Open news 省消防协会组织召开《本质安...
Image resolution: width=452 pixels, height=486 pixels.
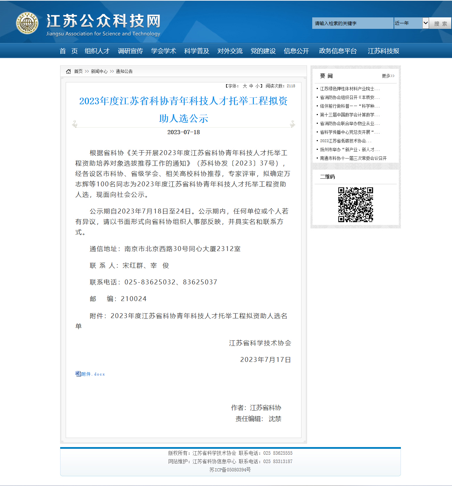tap(350, 97)
